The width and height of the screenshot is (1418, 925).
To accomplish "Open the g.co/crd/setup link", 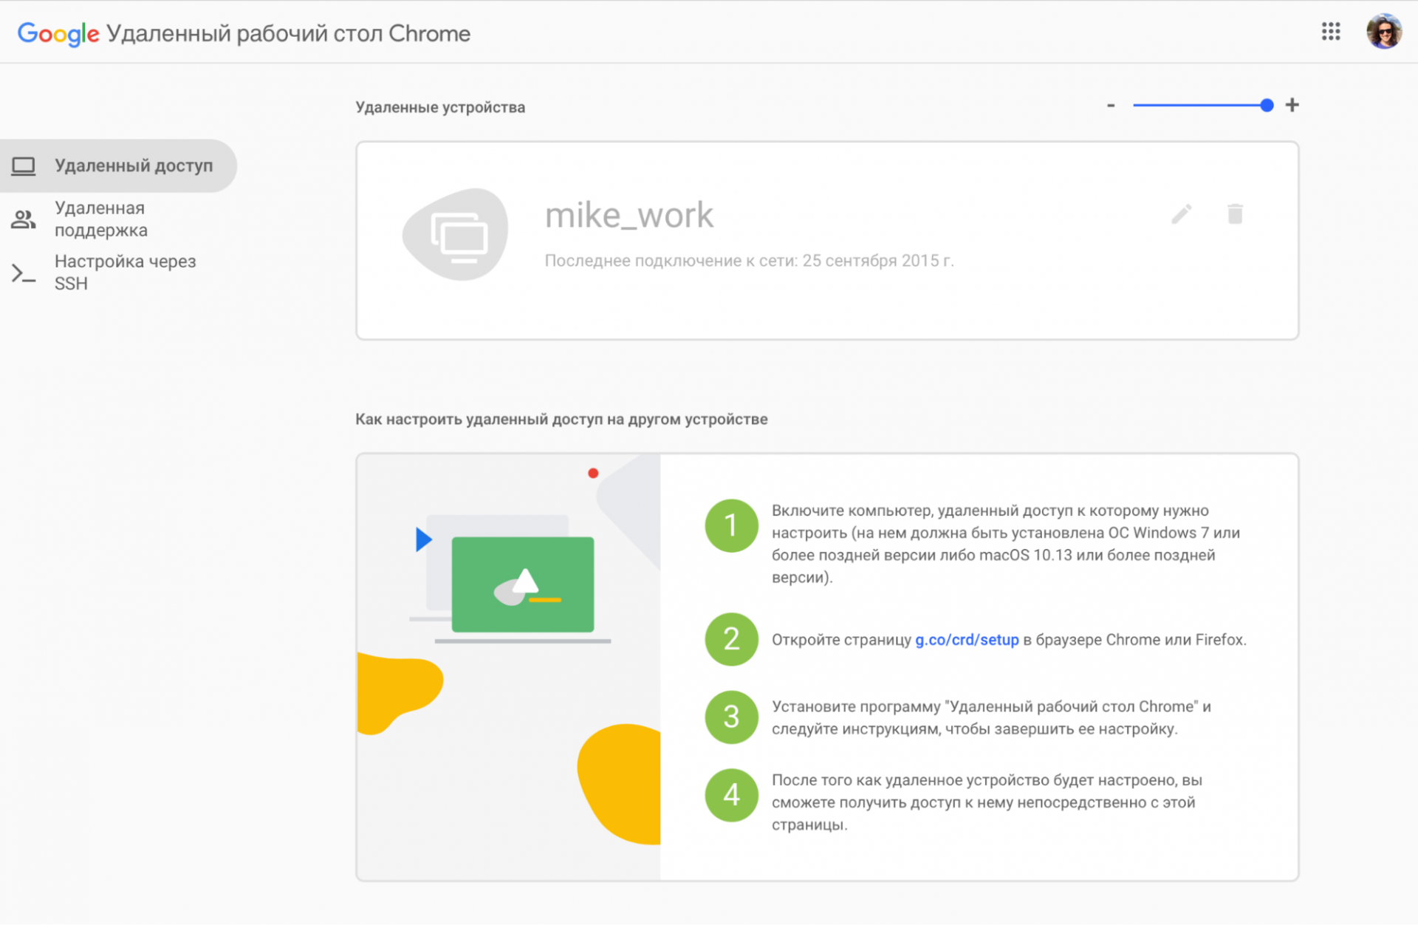I will [x=966, y=640].
